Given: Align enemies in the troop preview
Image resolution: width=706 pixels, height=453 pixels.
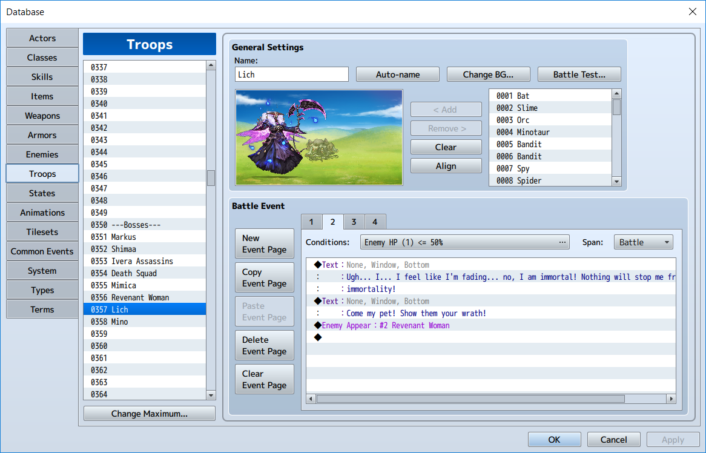Looking at the screenshot, I should pos(446,166).
